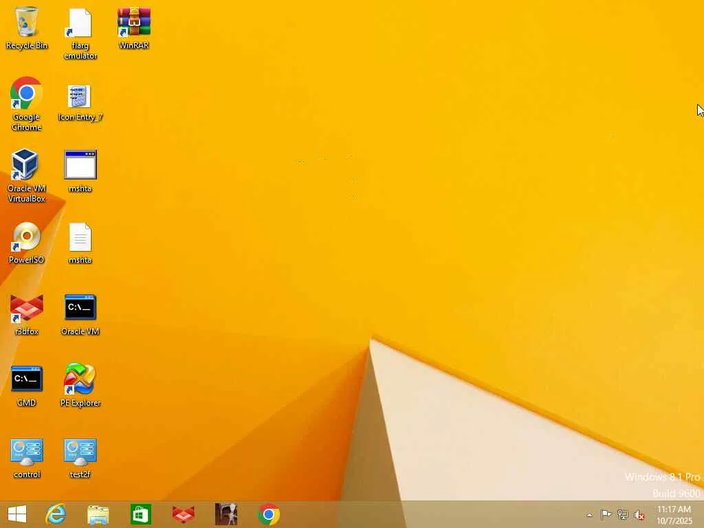Open Windows Store from taskbar
The height and width of the screenshot is (528, 704).
[x=140, y=514]
